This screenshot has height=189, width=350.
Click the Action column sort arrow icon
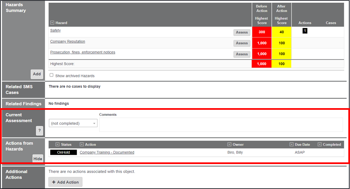click(82, 144)
